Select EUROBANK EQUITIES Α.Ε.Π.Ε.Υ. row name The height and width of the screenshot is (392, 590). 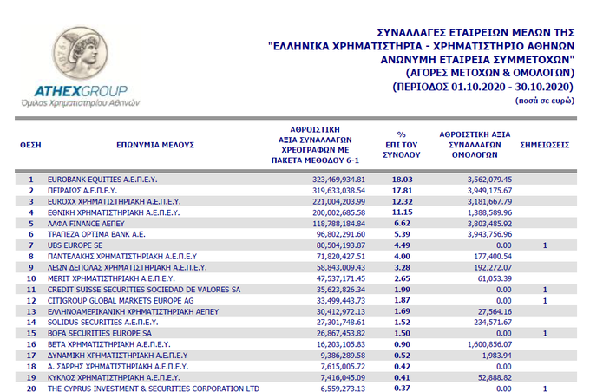[x=102, y=180]
